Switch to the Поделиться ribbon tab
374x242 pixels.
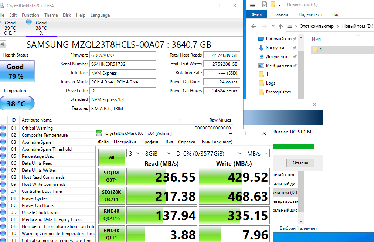[310, 14]
